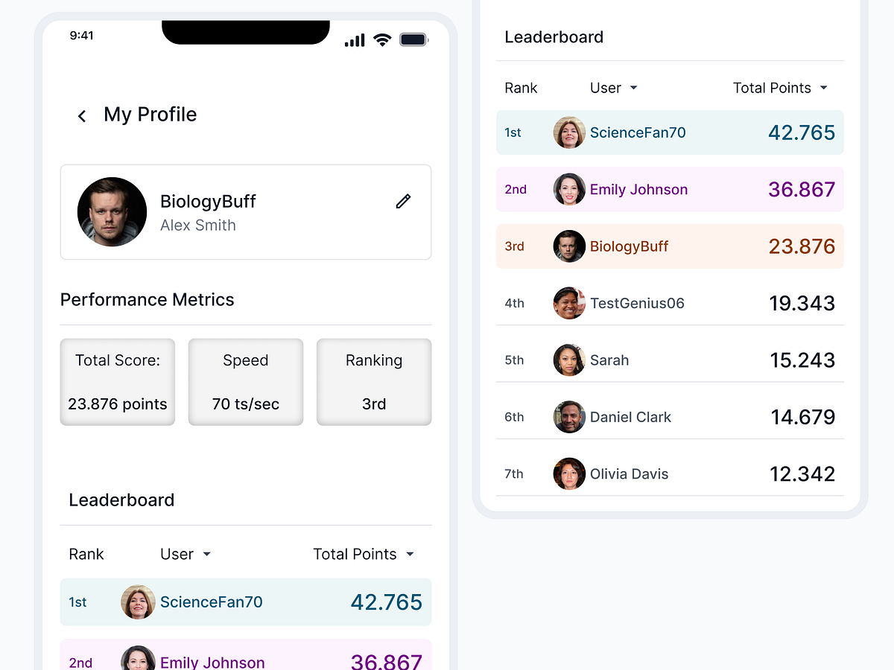894x670 pixels.
Task: Select the 2nd place Emily Johnson row
Action: pyautogui.click(x=669, y=189)
